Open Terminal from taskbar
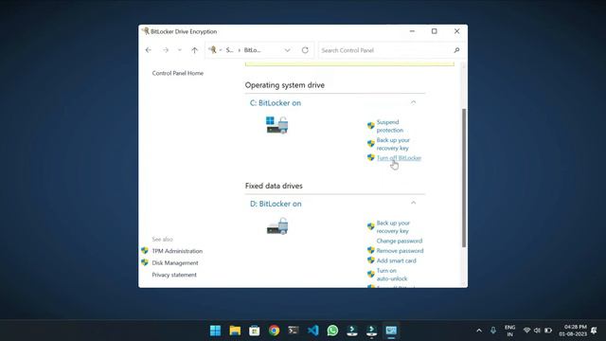 pos(294,331)
